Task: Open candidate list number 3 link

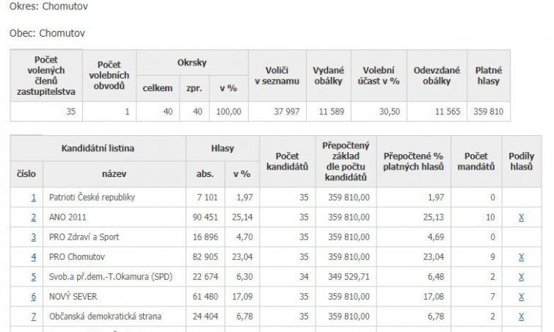Action: tap(33, 237)
